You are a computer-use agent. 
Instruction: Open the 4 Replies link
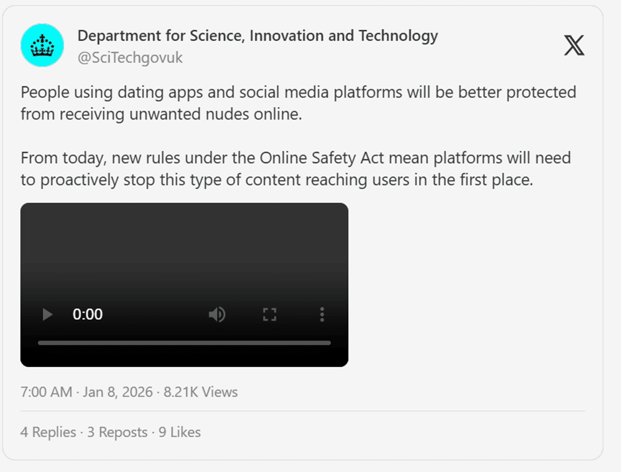(x=48, y=432)
